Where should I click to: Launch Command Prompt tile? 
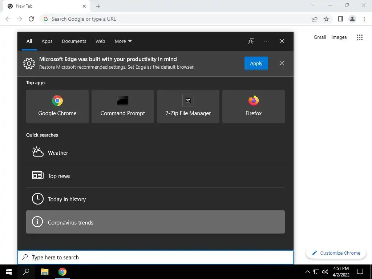[x=123, y=106]
